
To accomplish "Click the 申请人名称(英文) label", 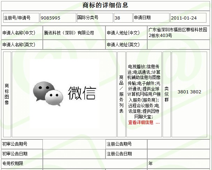I will [19, 45].
